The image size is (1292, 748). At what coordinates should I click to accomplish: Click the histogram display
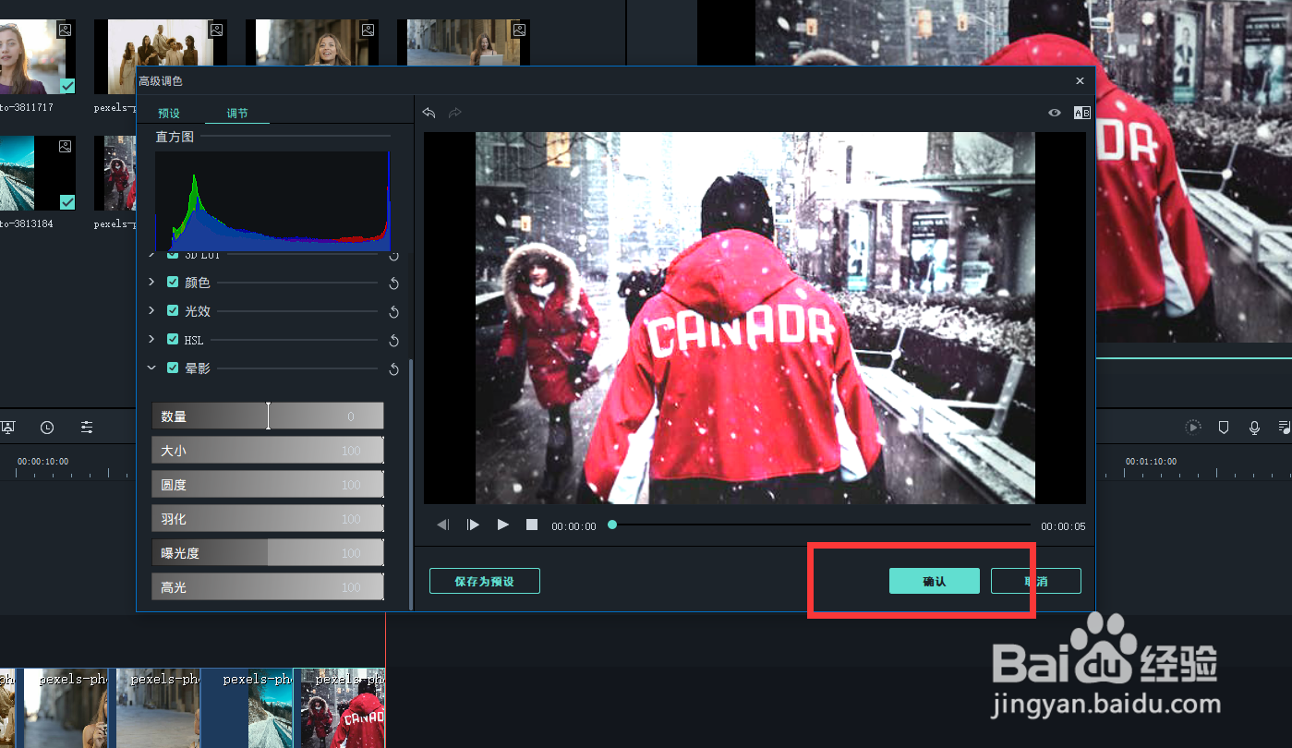pos(272,200)
